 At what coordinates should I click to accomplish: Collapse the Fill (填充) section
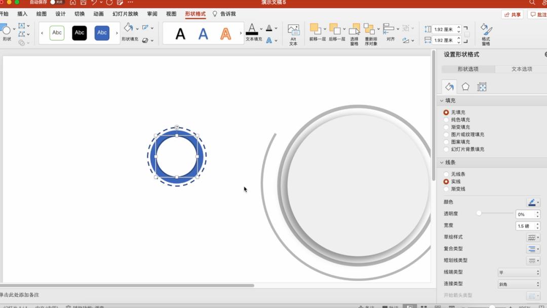[x=442, y=101]
